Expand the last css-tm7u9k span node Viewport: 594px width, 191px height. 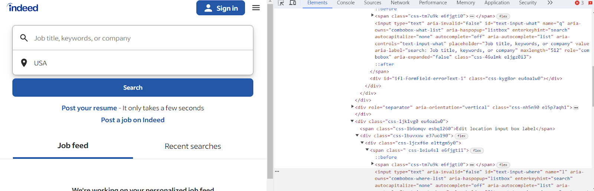pos(372,164)
